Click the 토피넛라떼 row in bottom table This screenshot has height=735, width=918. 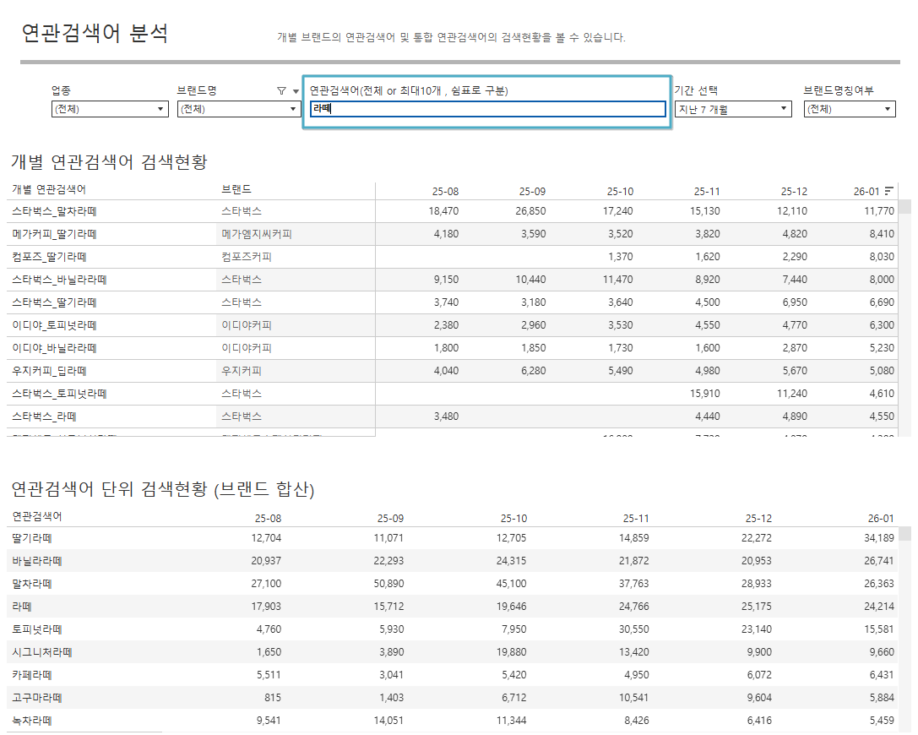point(37,629)
